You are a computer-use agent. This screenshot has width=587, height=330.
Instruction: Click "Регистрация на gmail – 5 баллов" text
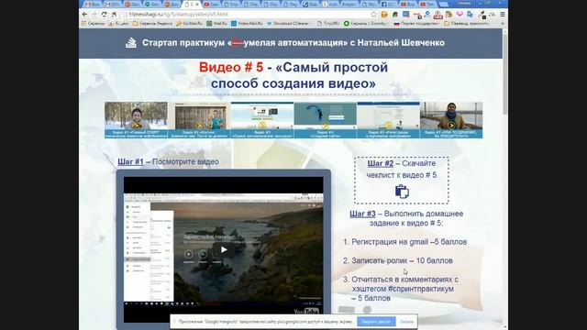[409, 242]
